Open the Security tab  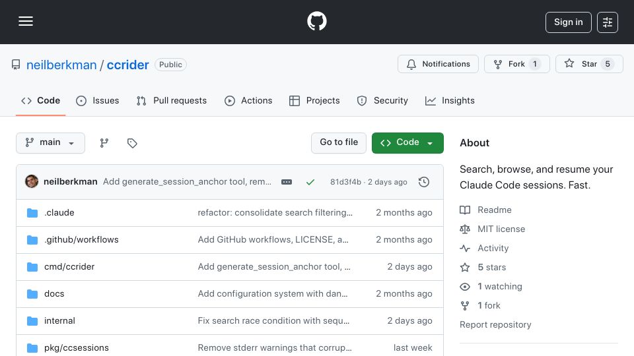[382, 100]
